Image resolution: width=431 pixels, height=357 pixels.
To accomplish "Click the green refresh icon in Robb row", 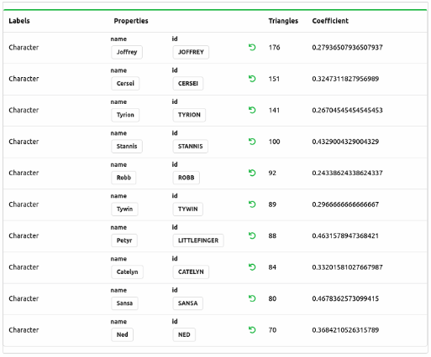I will point(252,173).
